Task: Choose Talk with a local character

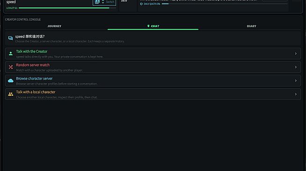Action: [x=153, y=94]
